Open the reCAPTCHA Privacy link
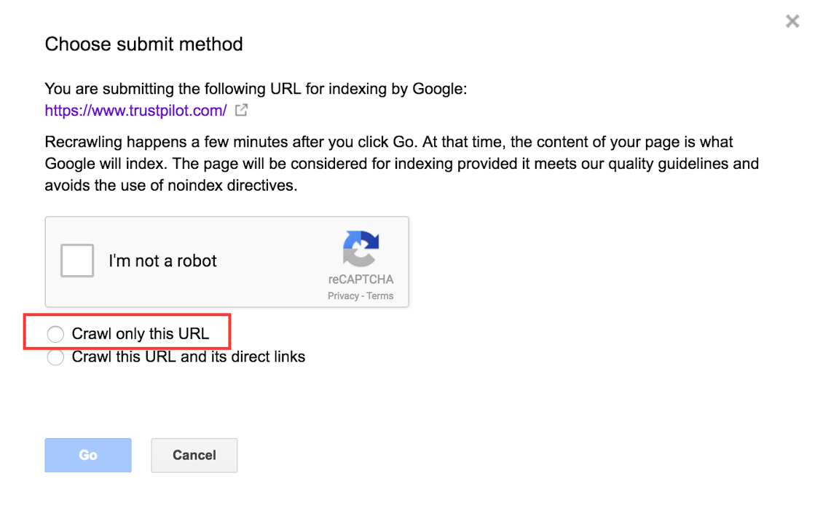815x508 pixels. [343, 295]
